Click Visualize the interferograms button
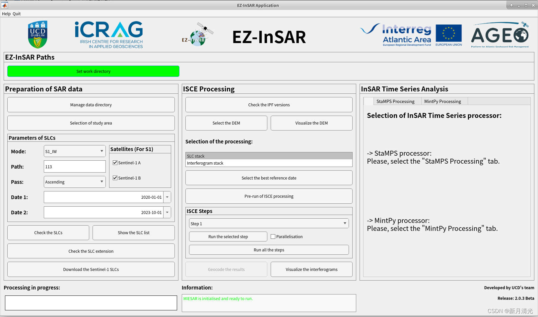This screenshot has height=317, width=538. click(311, 269)
